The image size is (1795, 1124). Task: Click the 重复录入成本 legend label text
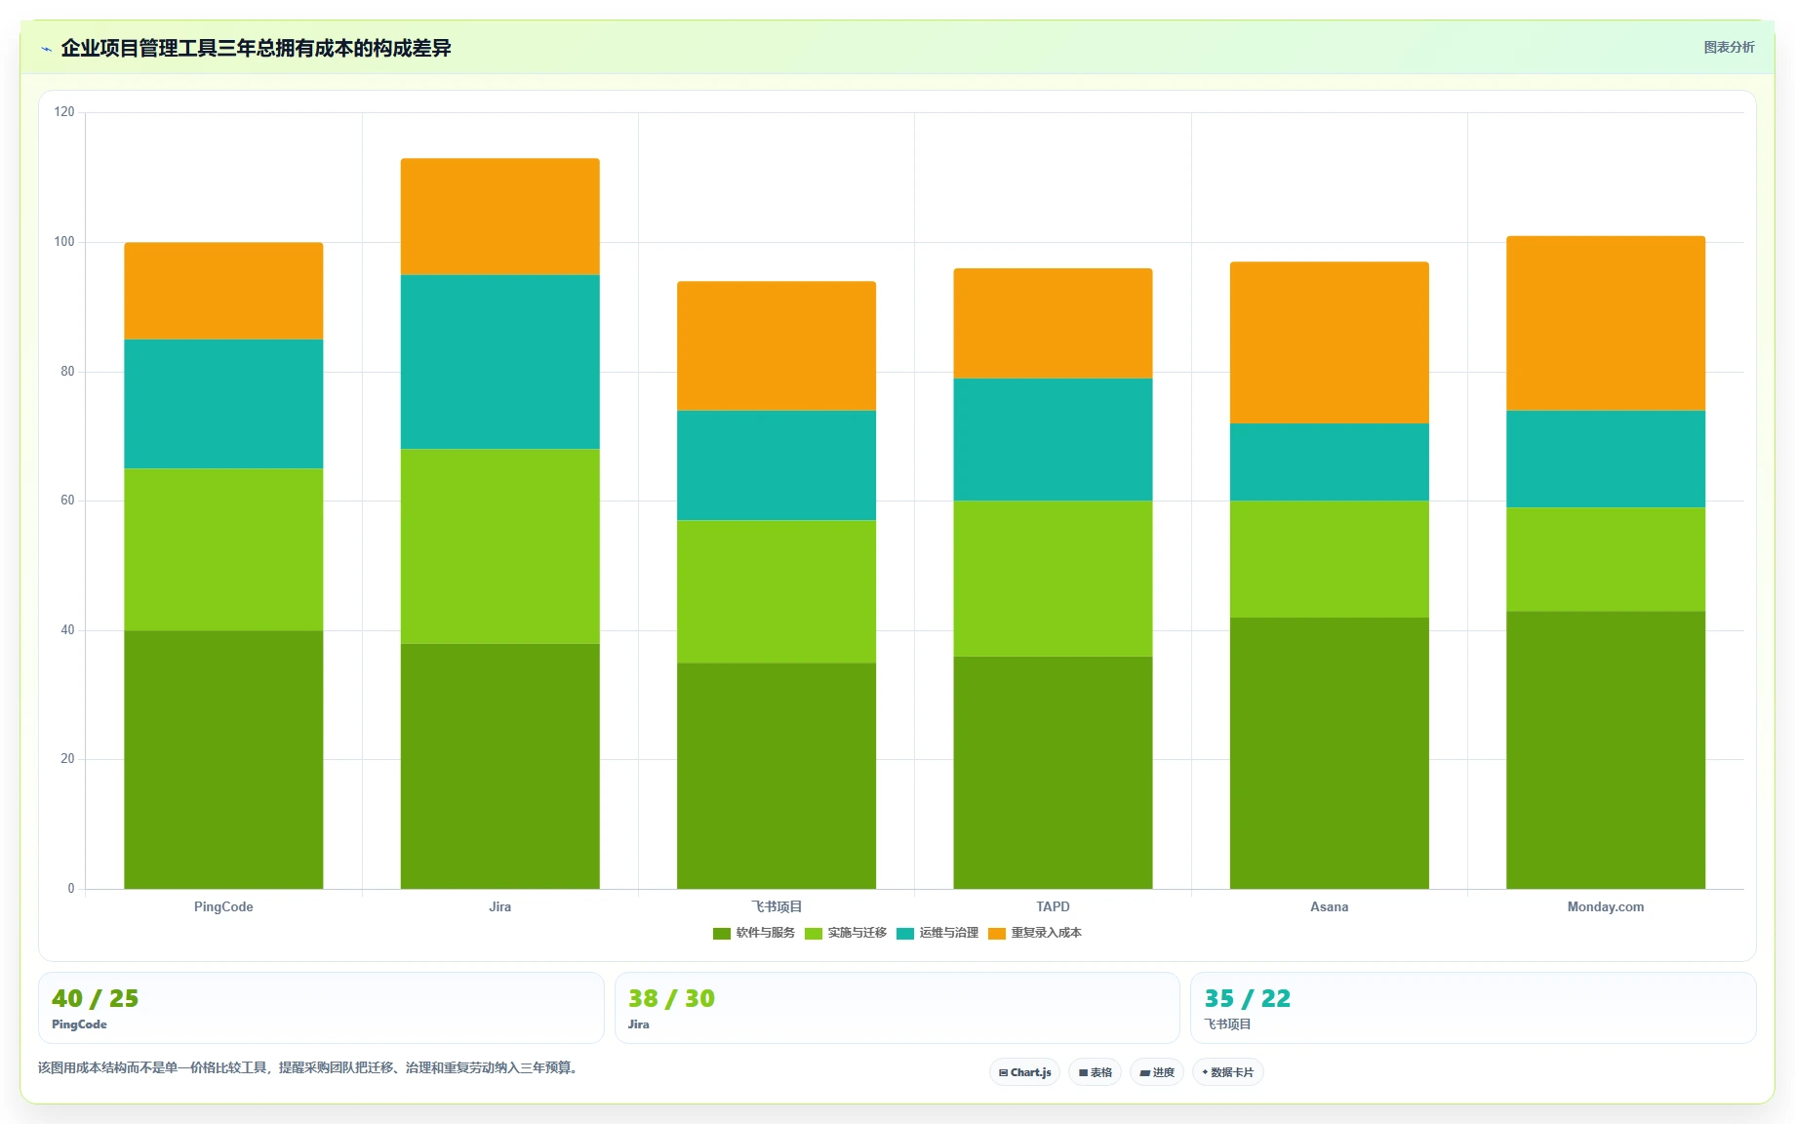1047,933
